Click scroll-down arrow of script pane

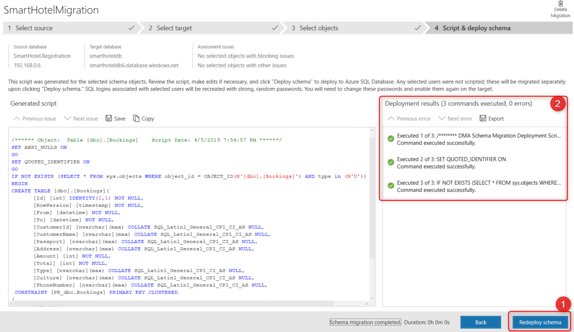[x=372, y=298]
